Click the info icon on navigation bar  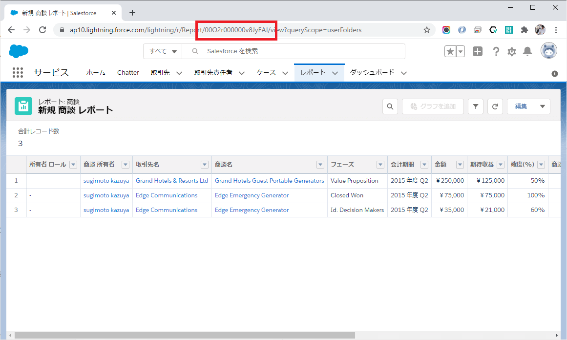554,74
